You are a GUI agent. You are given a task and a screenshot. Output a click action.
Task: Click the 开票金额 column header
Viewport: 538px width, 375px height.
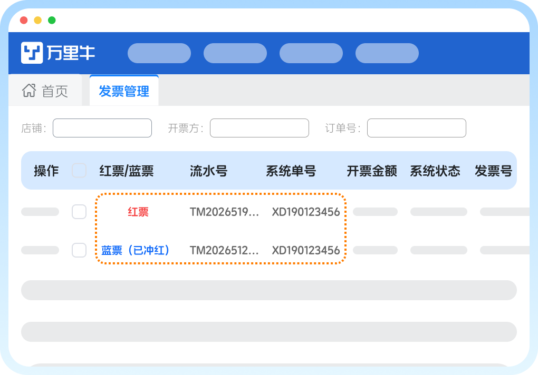[372, 171]
